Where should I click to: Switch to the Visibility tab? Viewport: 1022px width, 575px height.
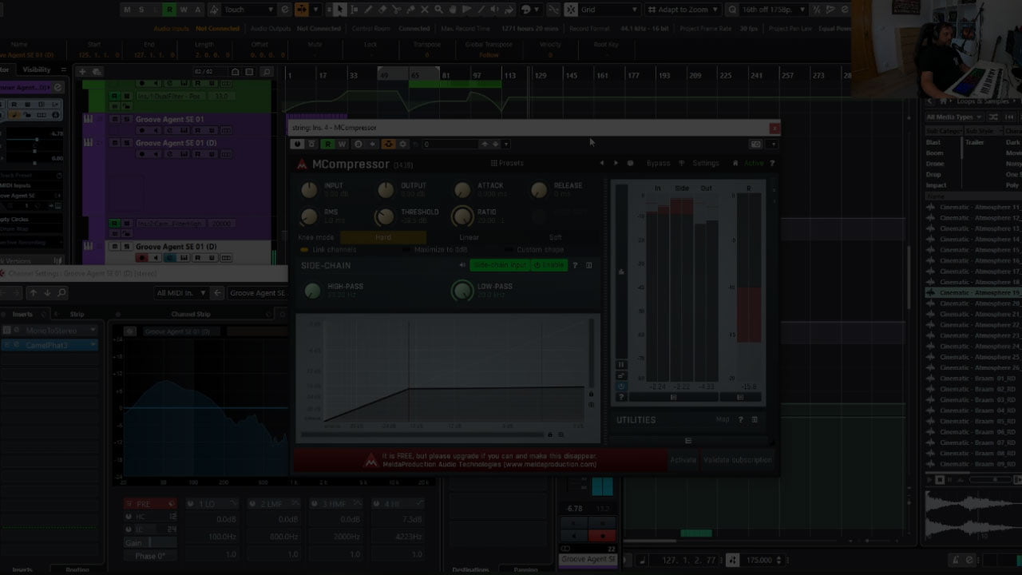point(37,69)
